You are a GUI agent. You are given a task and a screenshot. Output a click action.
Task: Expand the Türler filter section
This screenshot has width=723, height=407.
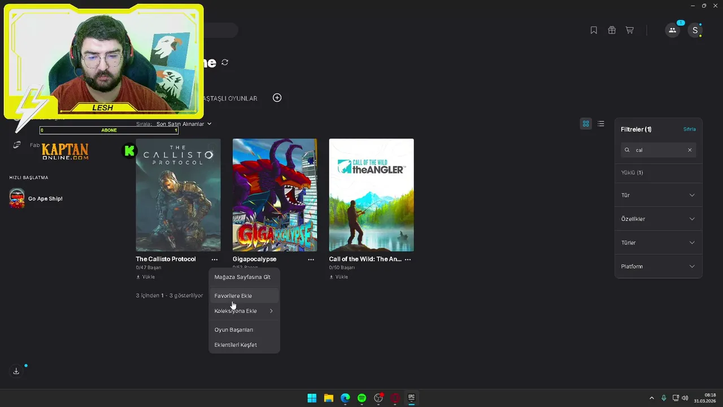[659, 243]
